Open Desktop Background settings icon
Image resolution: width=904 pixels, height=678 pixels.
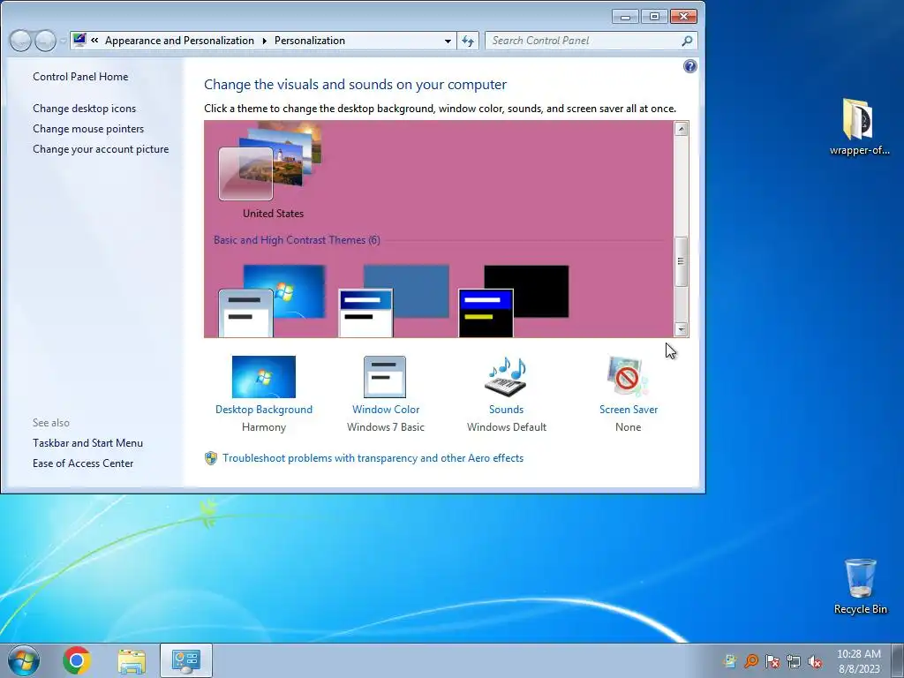click(x=263, y=376)
